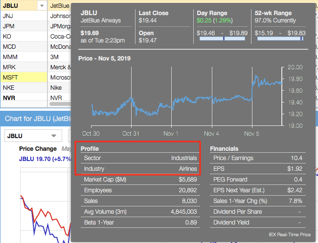
Task: Select the MCD ticker row
Action: (x=24, y=47)
